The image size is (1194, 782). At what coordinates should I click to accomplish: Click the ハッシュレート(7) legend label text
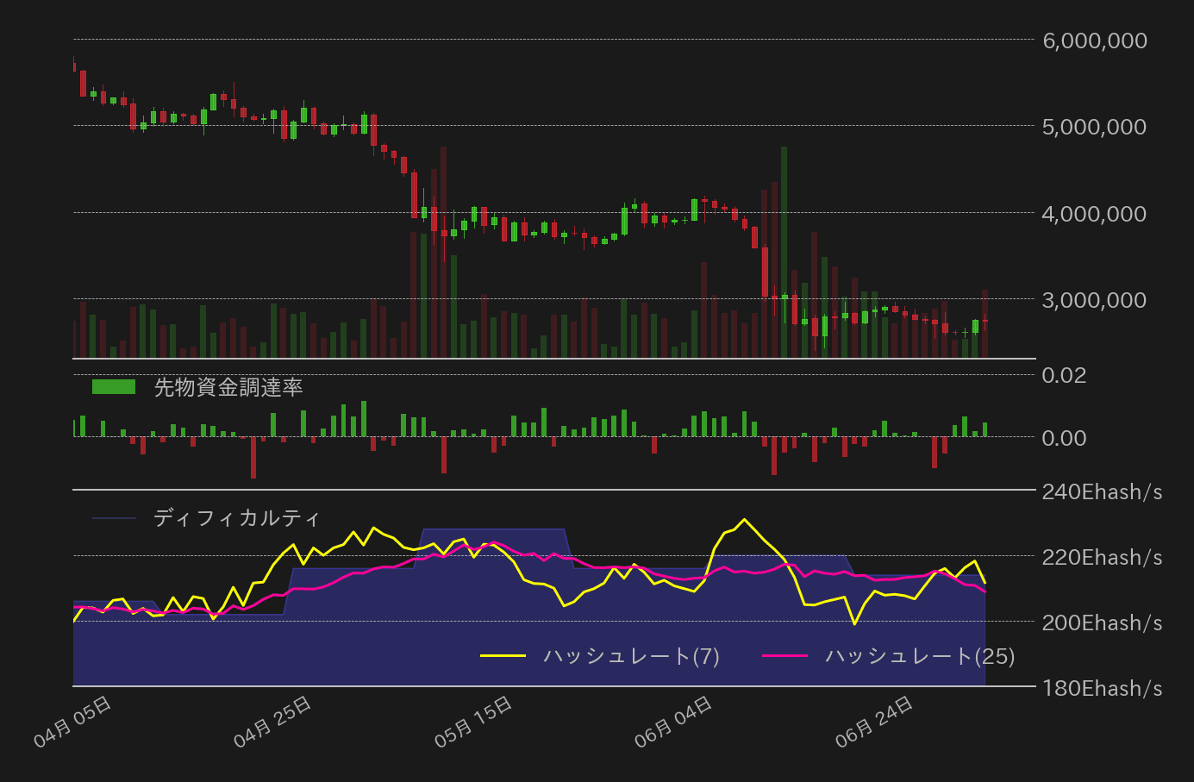pos(634,655)
